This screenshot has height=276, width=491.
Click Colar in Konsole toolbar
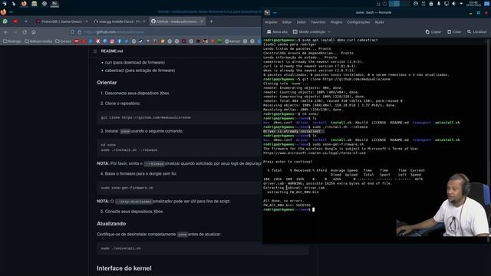point(454,32)
